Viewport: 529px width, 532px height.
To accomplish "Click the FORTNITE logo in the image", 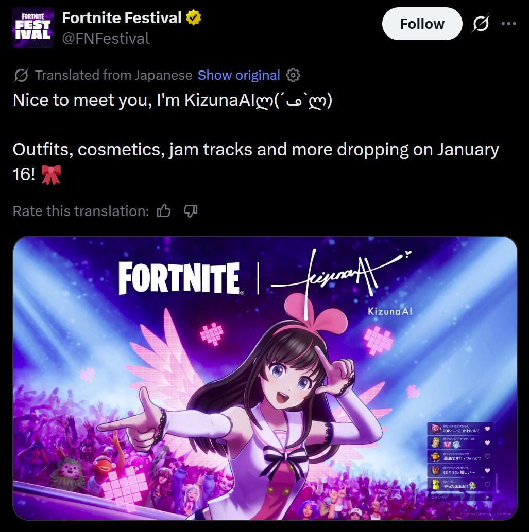I will point(179,278).
